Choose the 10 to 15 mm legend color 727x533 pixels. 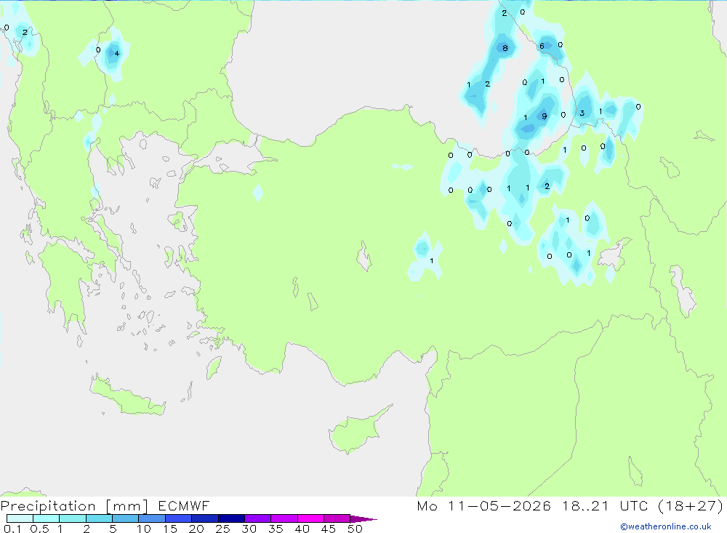click(x=152, y=518)
